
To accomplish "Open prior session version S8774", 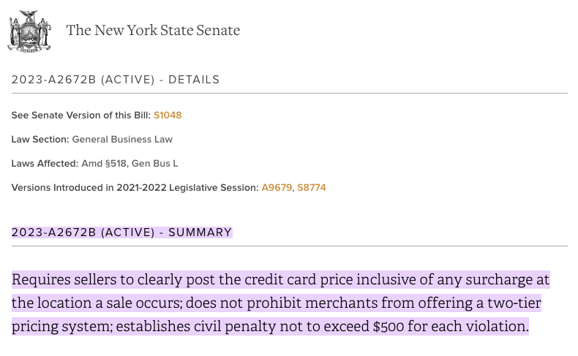I will tap(312, 188).
